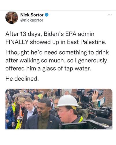The height and width of the screenshot is (145, 116).
Task: Select the "After 13 days, Biden's EPA admin" line
Action: coord(50,34)
